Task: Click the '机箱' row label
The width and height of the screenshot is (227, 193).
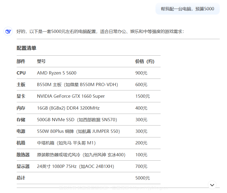Action: pyautogui.click(x=21, y=143)
